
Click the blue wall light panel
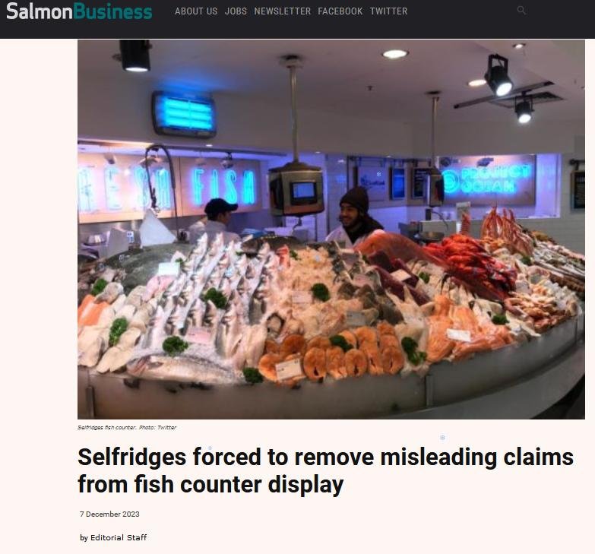coord(184,114)
